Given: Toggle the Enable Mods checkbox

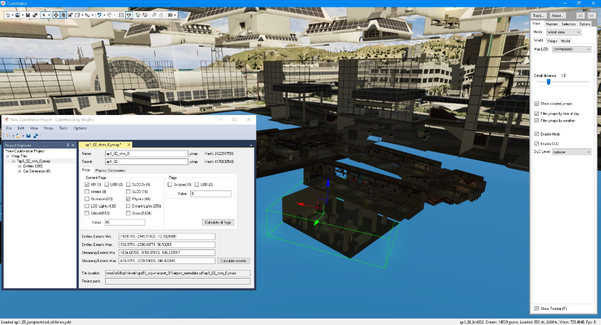Looking at the screenshot, I should coord(537,134).
